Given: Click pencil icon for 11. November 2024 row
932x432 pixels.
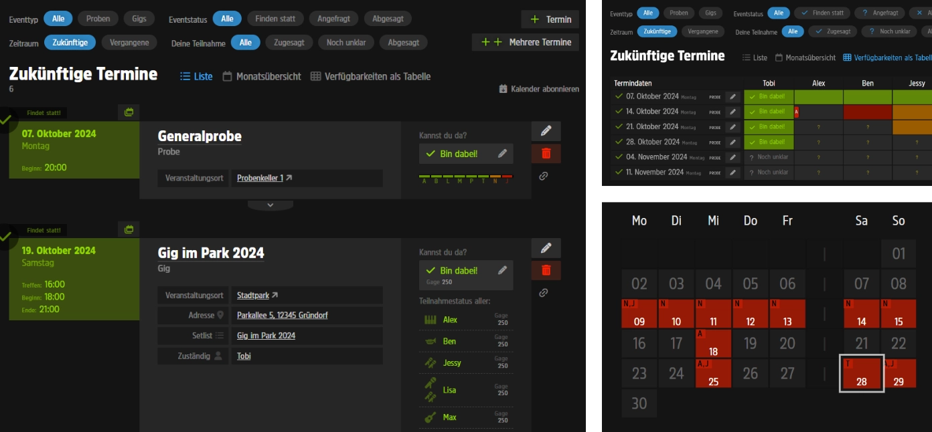Looking at the screenshot, I should pos(734,173).
